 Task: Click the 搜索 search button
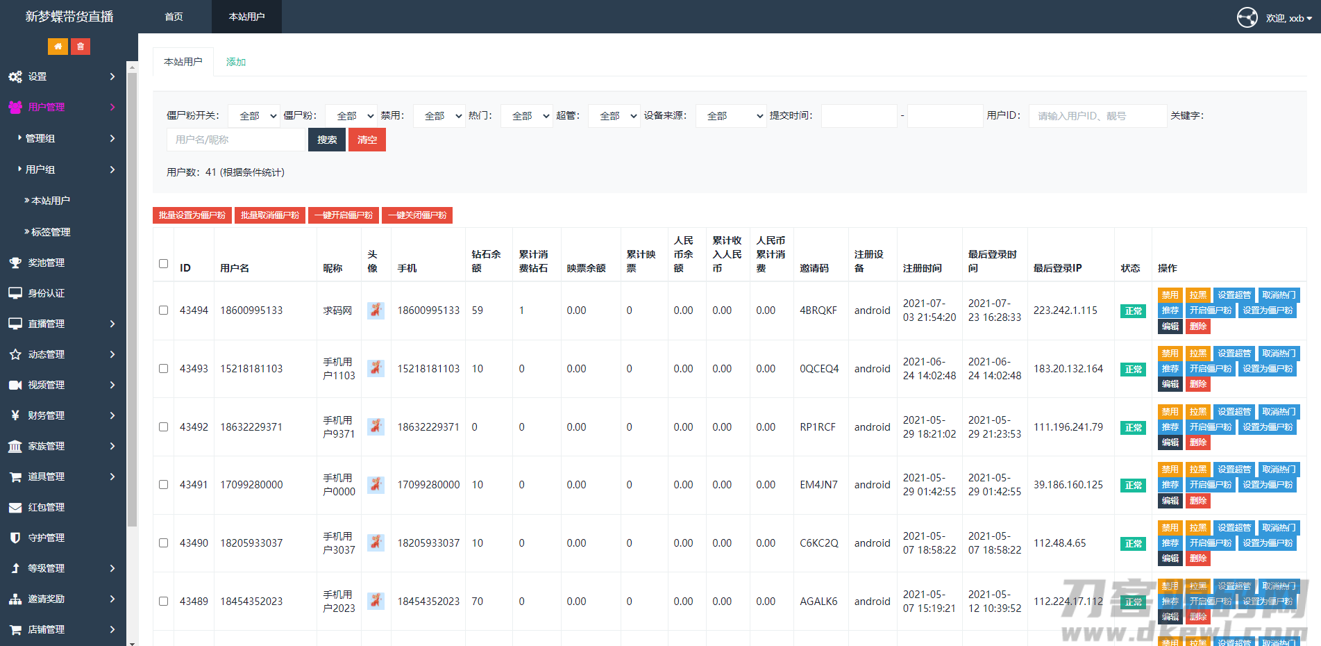click(326, 140)
